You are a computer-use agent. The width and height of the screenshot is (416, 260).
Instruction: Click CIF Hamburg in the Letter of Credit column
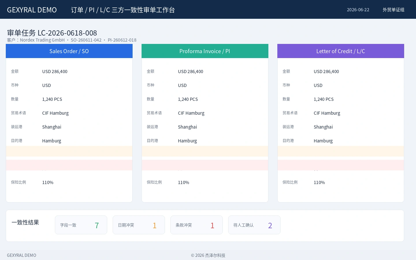[x=327, y=113]
